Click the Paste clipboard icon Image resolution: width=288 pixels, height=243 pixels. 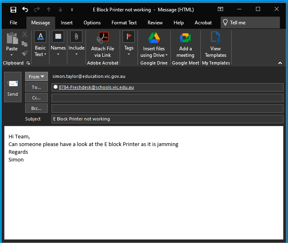point(12,39)
